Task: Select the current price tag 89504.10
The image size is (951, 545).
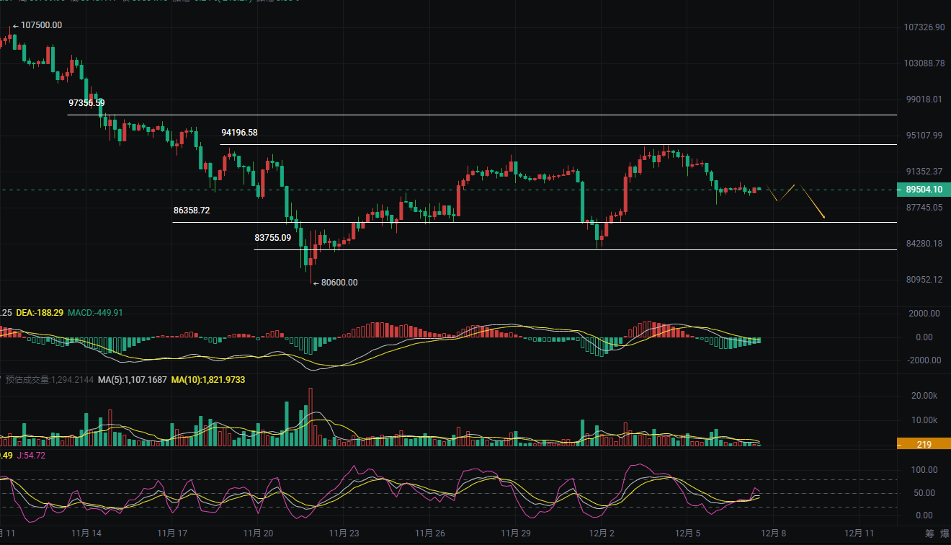Action: (x=923, y=190)
